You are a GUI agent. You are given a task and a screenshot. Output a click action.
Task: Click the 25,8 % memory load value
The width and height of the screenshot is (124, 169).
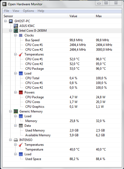(74, 121)
